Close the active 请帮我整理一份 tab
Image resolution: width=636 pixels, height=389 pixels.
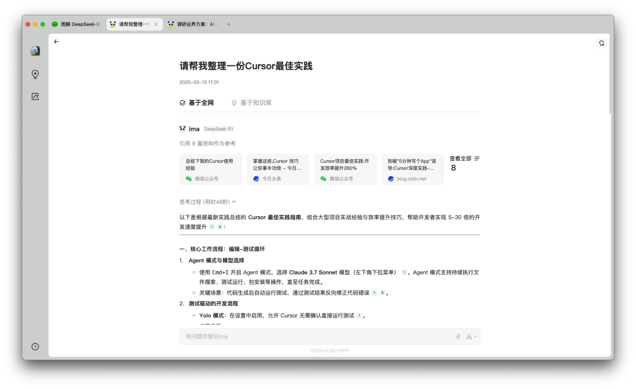coord(155,24)
